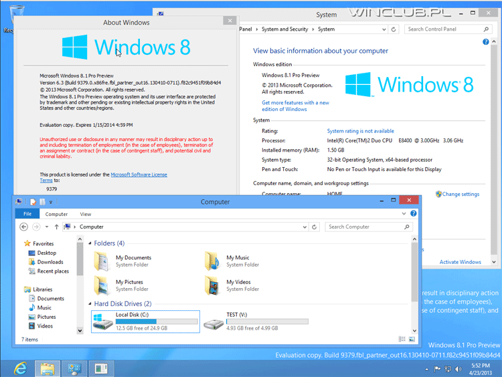Click the Action Center flag tray icon
The height and width of the screenshot is (377, 502).
437,369
